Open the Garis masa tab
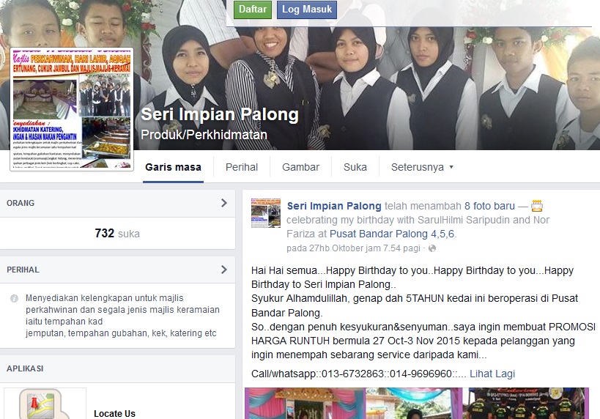The image size is (600, 419). [173, 167]
